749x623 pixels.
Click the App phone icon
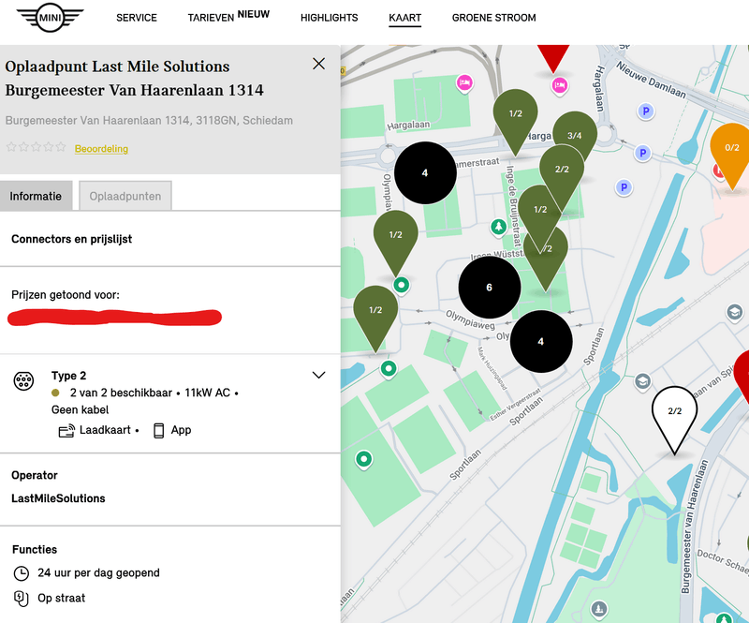(158, 431)
